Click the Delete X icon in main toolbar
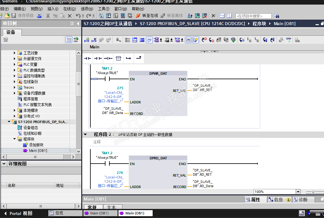The image size is (324, 218). (x=70, y=16)
